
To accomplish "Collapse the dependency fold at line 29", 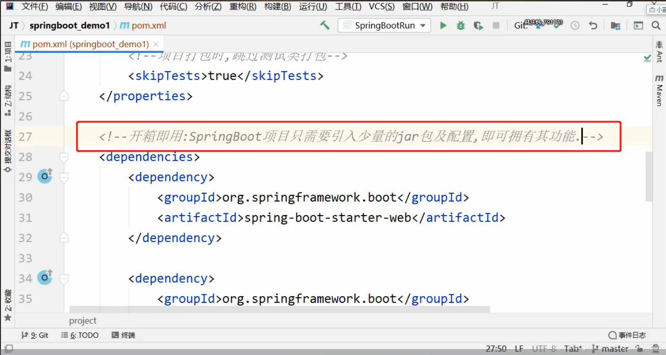I will pyautogui.click(x=64, y=177).
